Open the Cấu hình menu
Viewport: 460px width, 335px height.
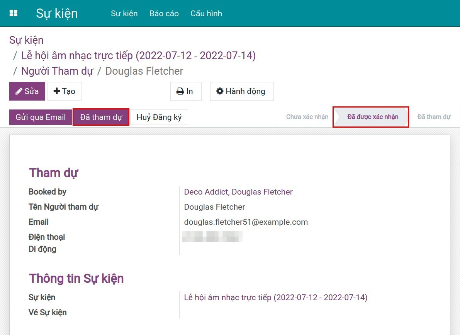[206, 14]
